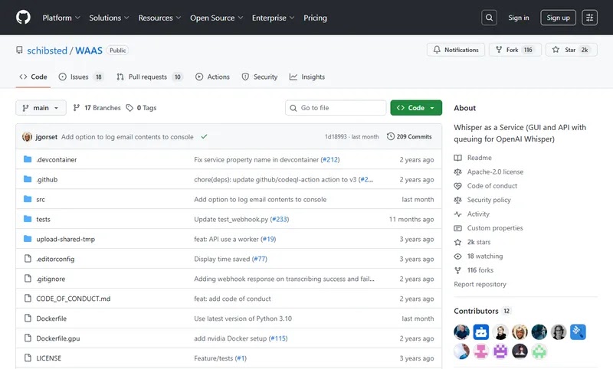Click the scale icon beside Apache-2.0 license
The width and height of the screenshot is (613, 369).
click(x=457, y=171)
